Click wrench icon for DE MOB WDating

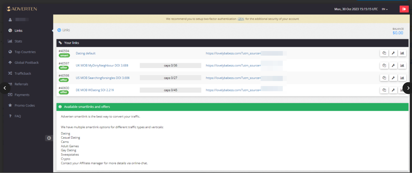click(x=393, y=90)
